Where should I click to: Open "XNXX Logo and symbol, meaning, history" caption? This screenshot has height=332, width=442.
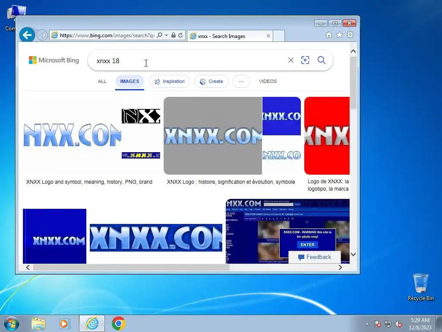[x=89, y=182]
